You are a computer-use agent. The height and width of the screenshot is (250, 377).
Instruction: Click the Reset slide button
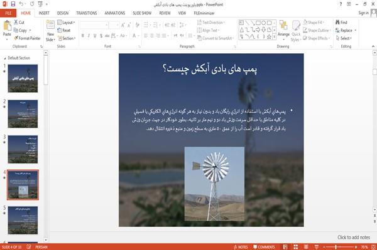pos(64,30)
